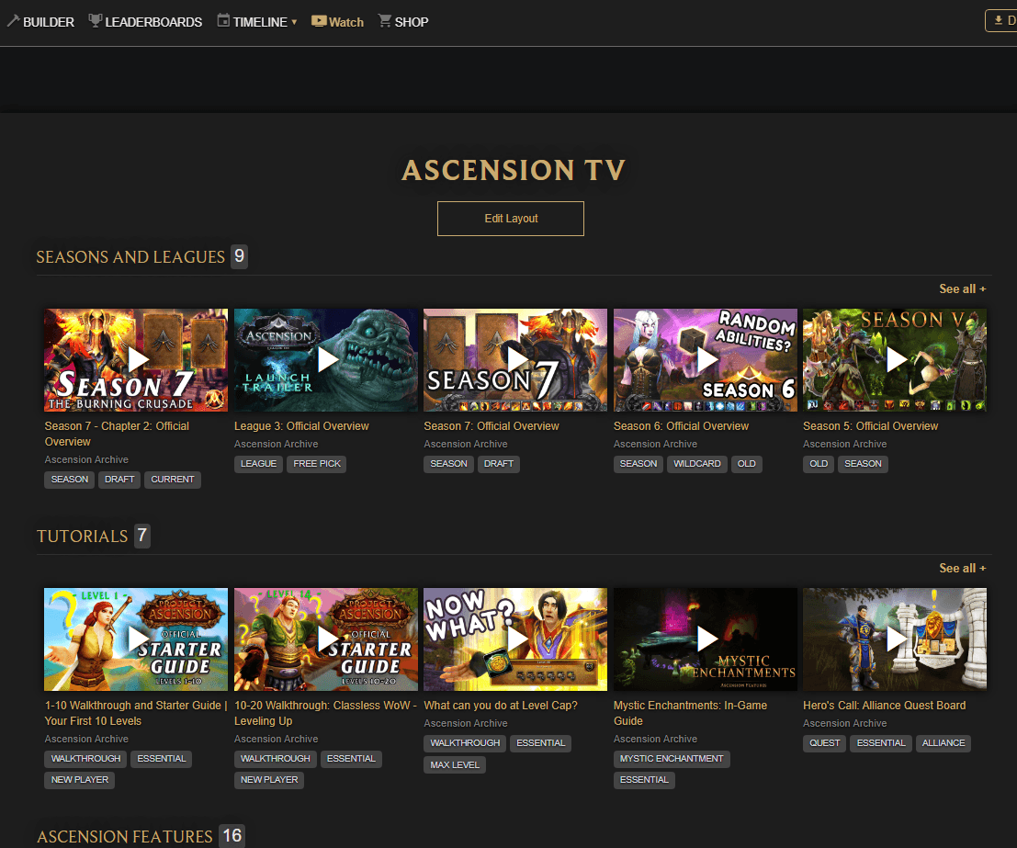
Task: Click the Timeline calendar icon
Action: pyautogui.click(x=223, y=20)
